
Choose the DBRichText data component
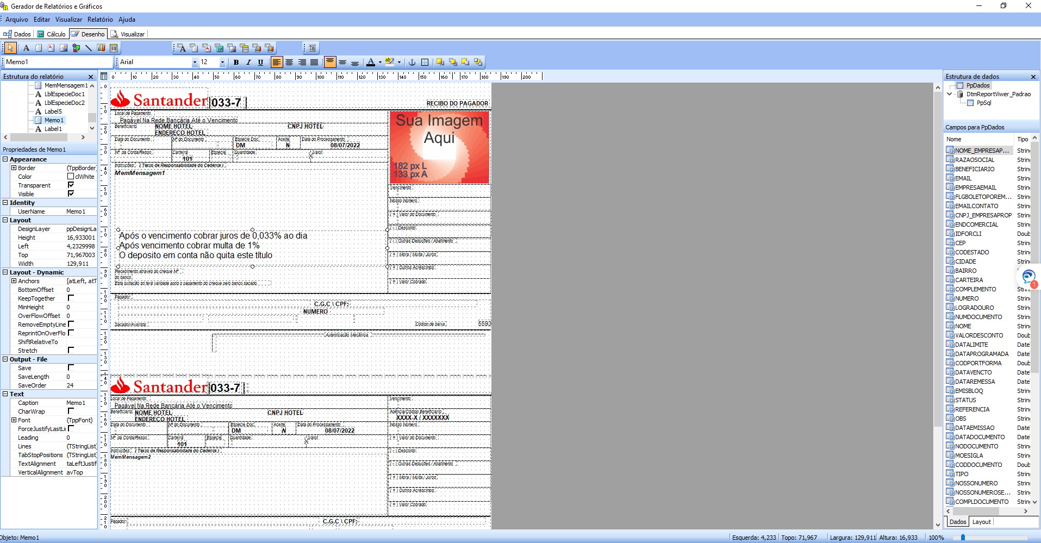(x=207, y=48)
